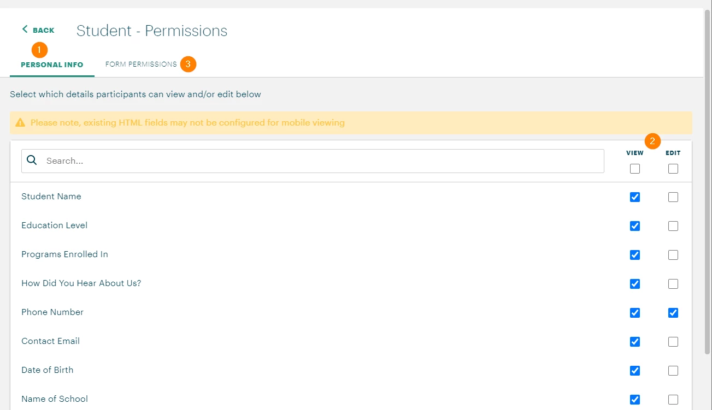Click the Phone Number row label
This screenshot has height=410, width=712.
coord(52,312)
